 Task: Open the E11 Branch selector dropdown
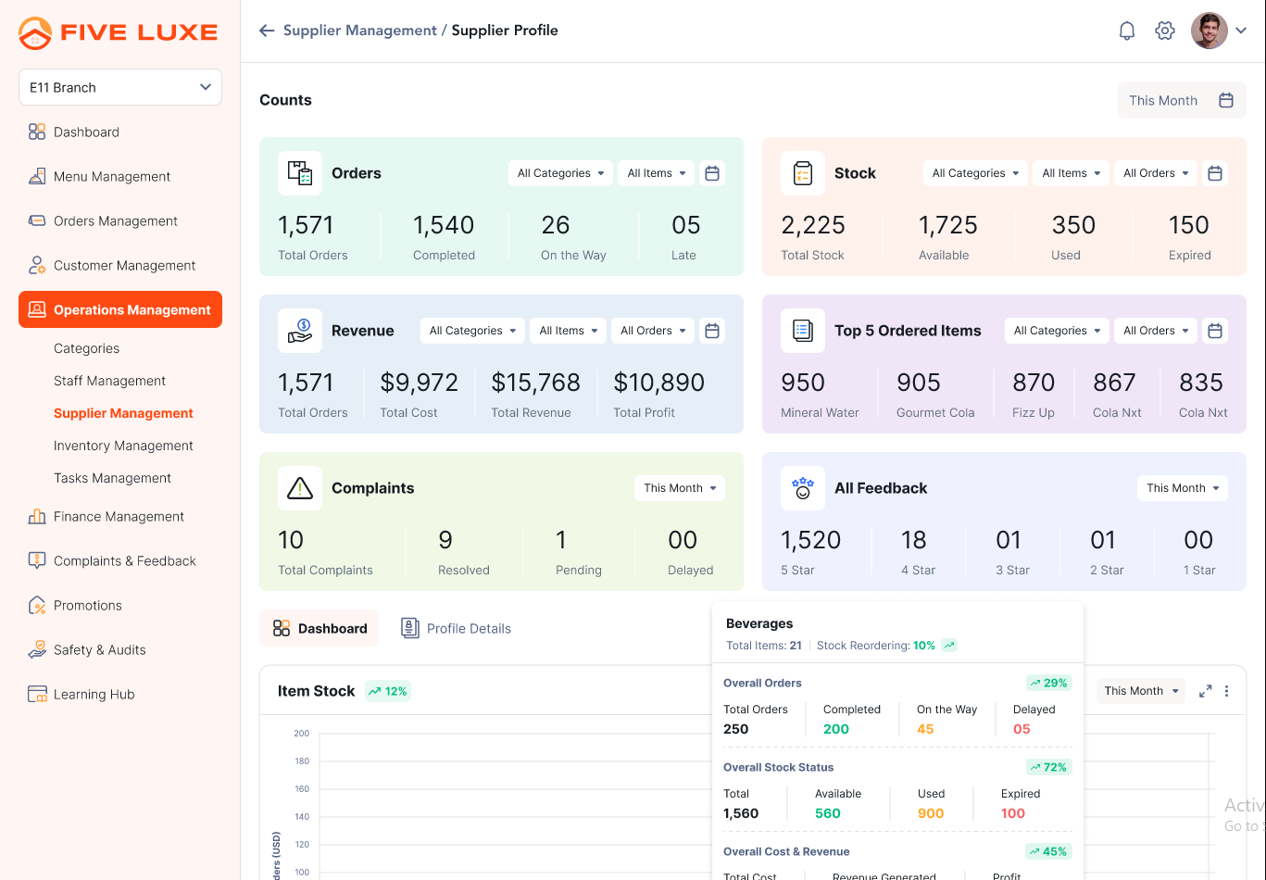click(x=120, y=87)
